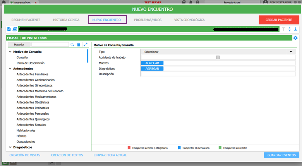Select Habitacionales in the tree
This screenshot has width=302, height=166.
click(26, 130)
